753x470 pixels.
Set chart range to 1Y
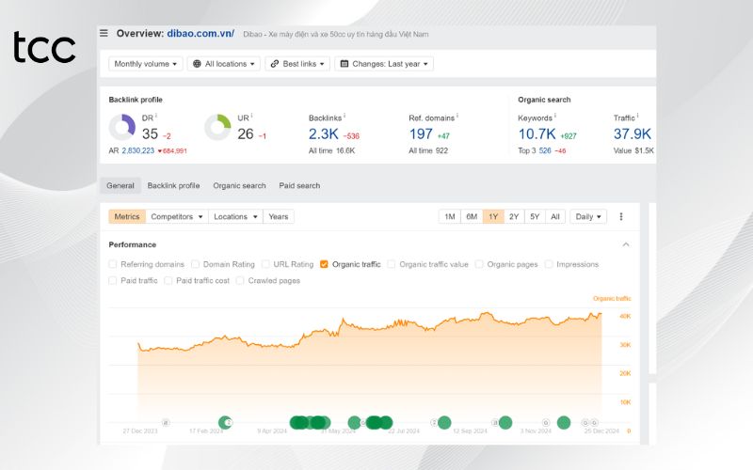[493, 217]
